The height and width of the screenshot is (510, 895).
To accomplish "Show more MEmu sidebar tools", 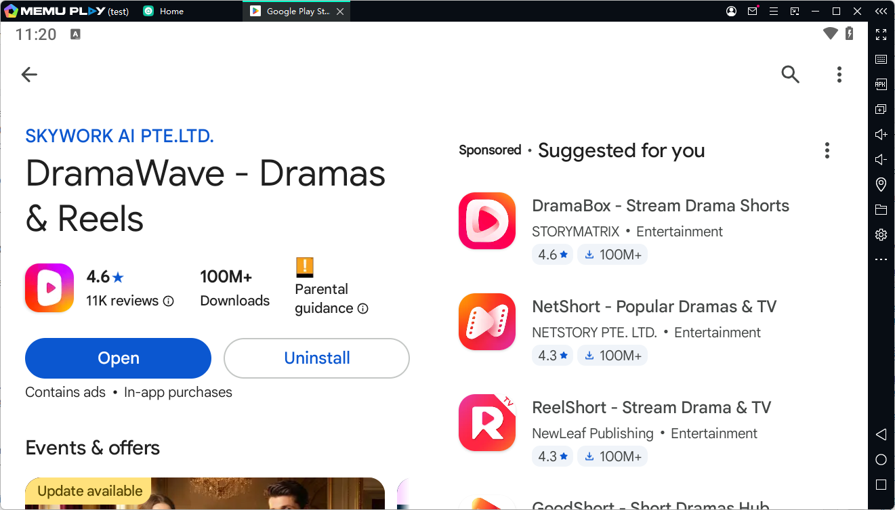I will click(x=881, y=259).
